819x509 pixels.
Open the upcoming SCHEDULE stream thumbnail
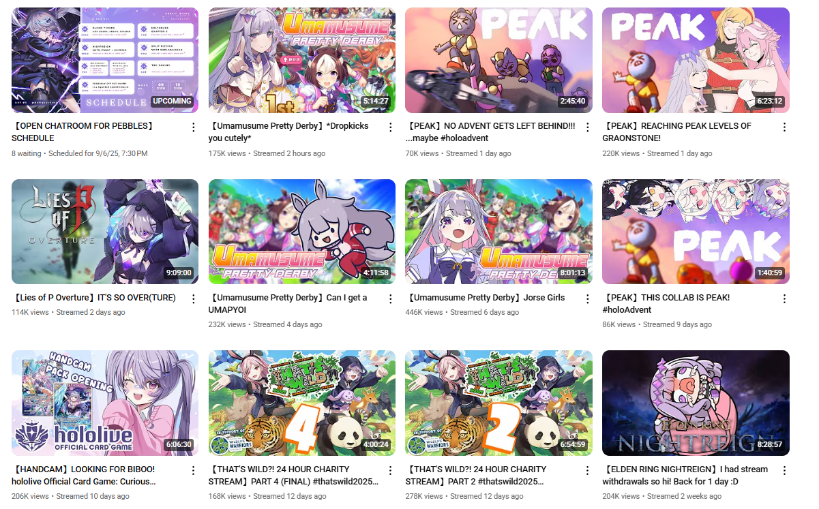tap(105, 60)
